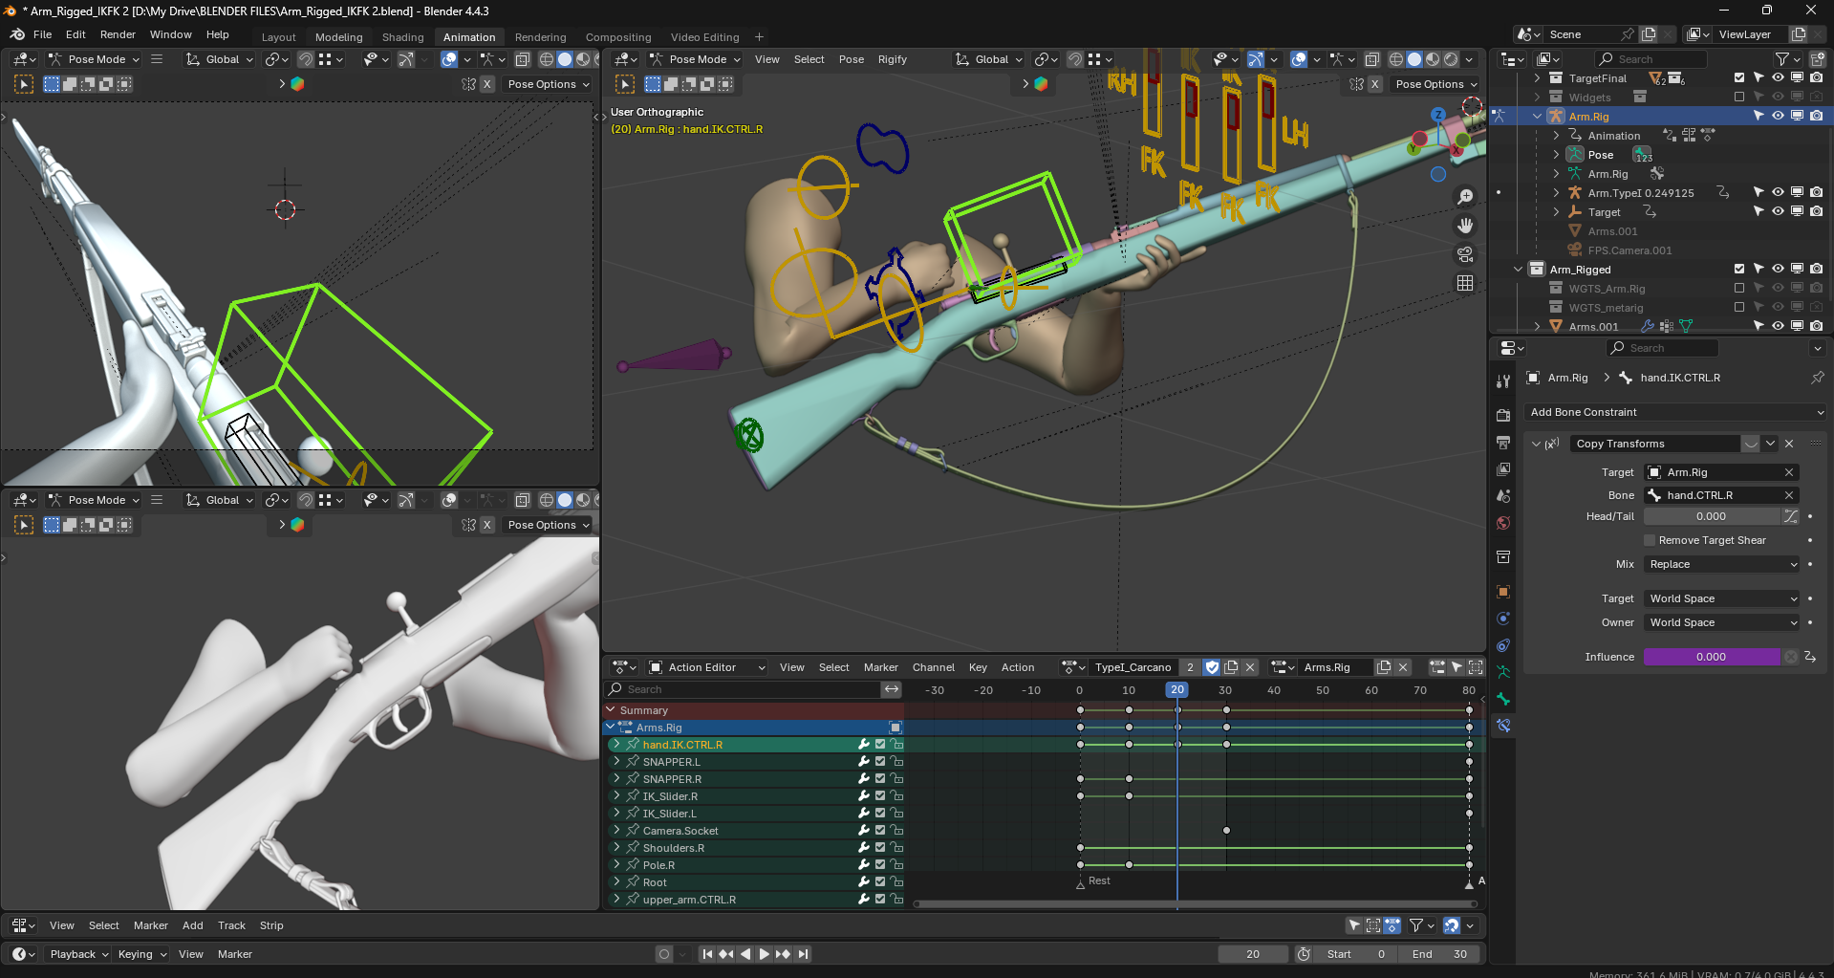The width and height of the screenshot is (1834, 978).
Task: Switch perspective/orthographic grid icon
Action: coord(1465,283)
